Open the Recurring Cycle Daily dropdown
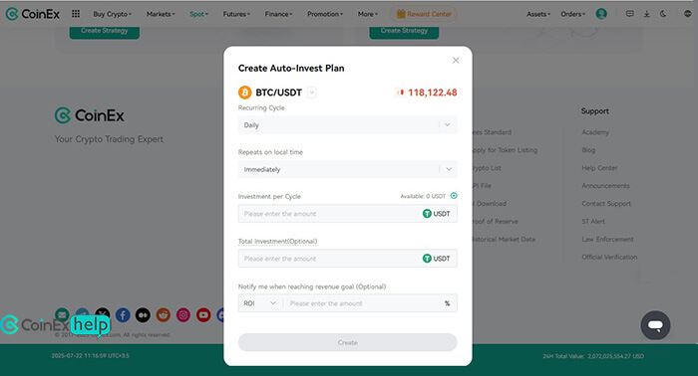Viewport: 698px width, 376px height. 347,124
